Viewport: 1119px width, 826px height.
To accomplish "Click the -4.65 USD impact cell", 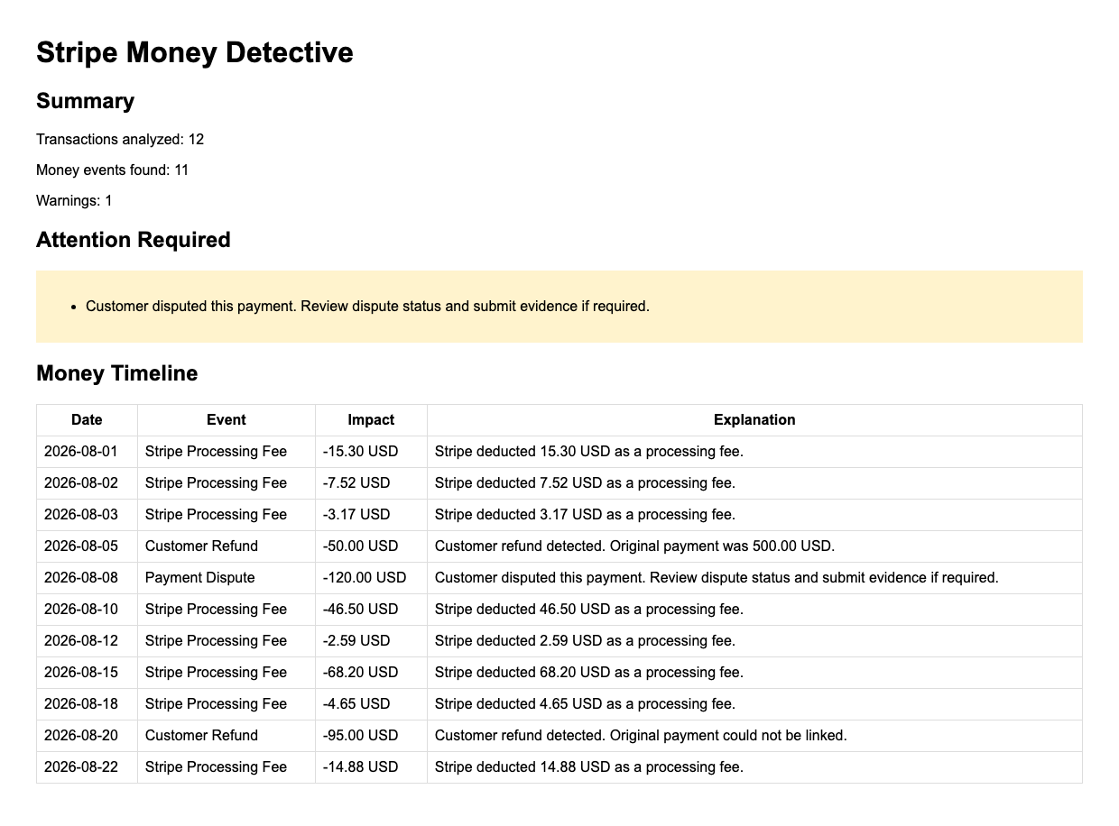I will pyautogui.click(x=371, y=704).
